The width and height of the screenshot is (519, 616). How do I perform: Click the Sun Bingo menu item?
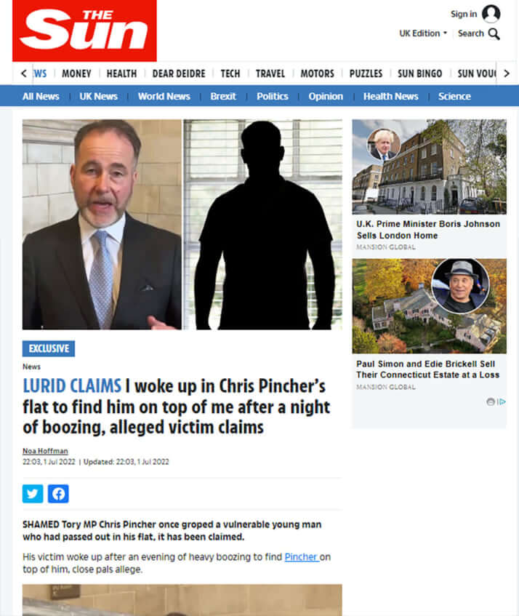click(x=419, y=73)
